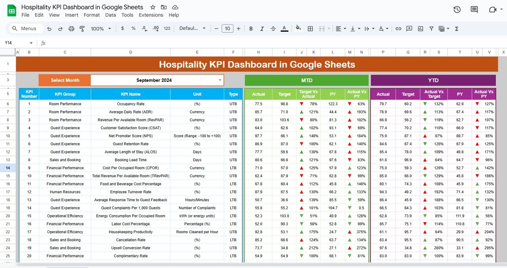Select the YTD header cell
The width and height of the screenshot is (507, 268).
(x=433, y=80)
